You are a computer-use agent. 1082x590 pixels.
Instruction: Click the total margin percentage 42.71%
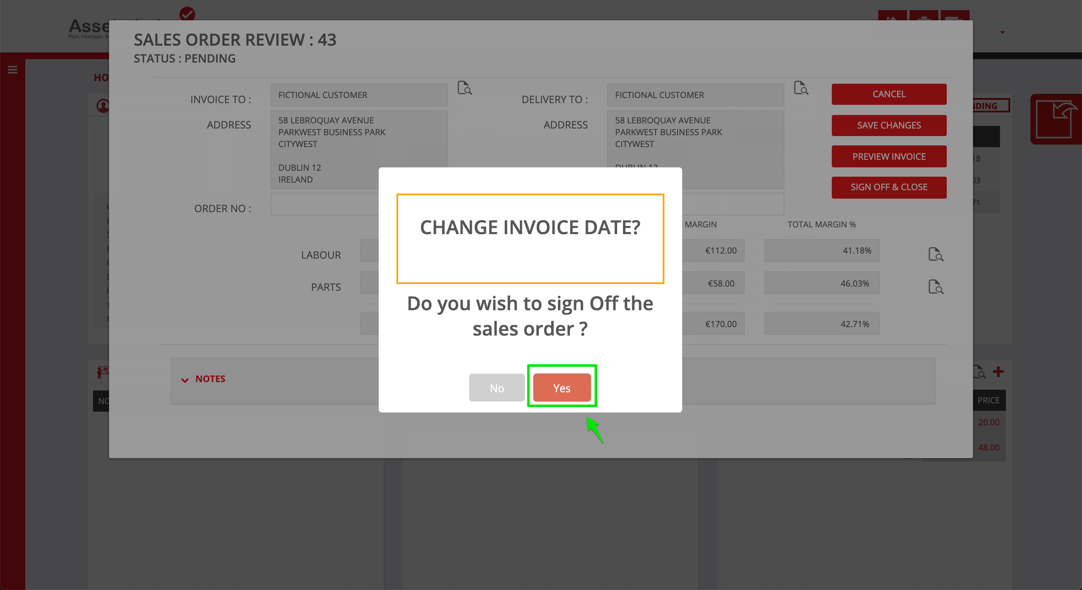[x=855, y=324]
